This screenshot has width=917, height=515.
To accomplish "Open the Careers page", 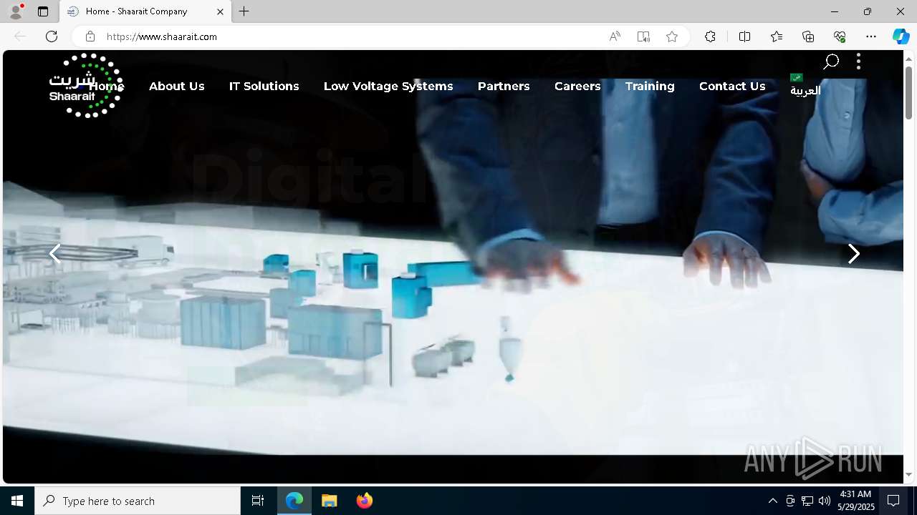I will [577, 87].
